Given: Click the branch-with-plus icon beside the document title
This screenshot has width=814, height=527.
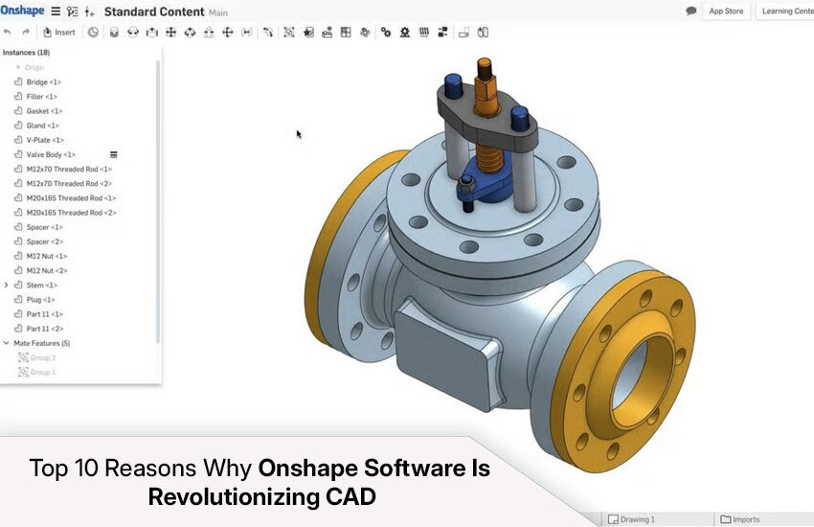Looking at the screenshot, I should (x=90, y=11).
